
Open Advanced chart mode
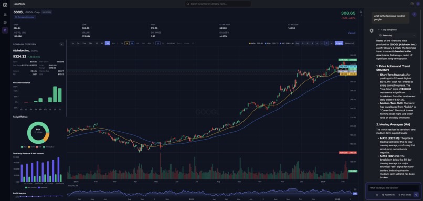pyautogui.click(x=349, y=43)
